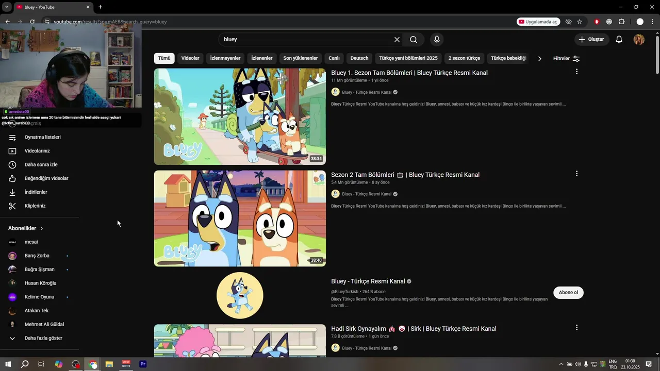Open Sezon 2 Tam Bölümleri video title
660x371 pixels.
pyautogui.click(x=405, y=175)
